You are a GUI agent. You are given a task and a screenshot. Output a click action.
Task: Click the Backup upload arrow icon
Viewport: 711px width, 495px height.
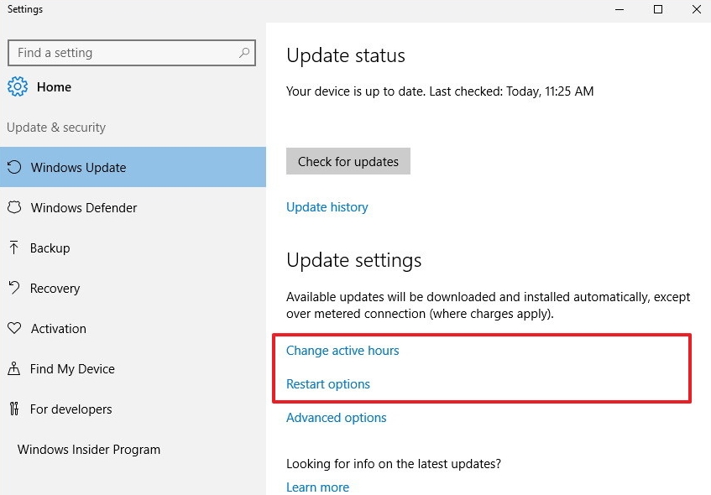pos(13,247)
